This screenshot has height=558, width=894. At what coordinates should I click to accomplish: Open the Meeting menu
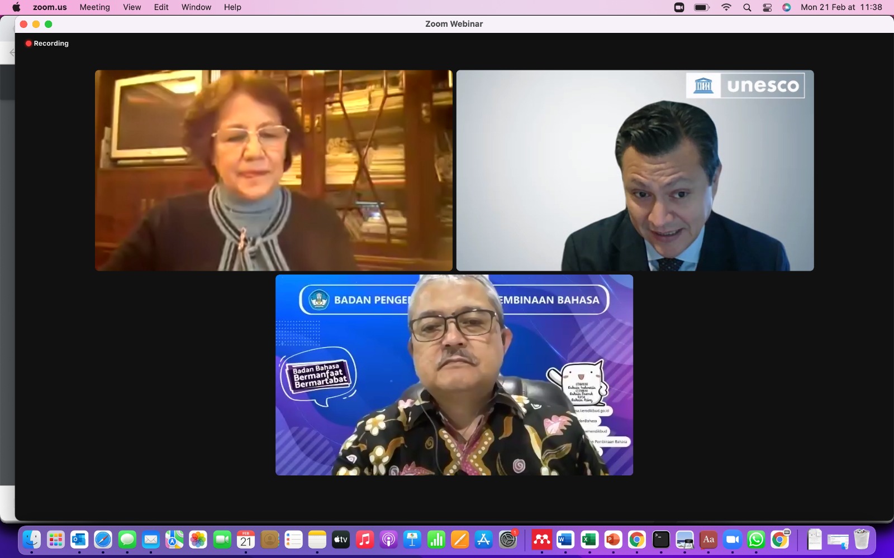tap(94, 7)
